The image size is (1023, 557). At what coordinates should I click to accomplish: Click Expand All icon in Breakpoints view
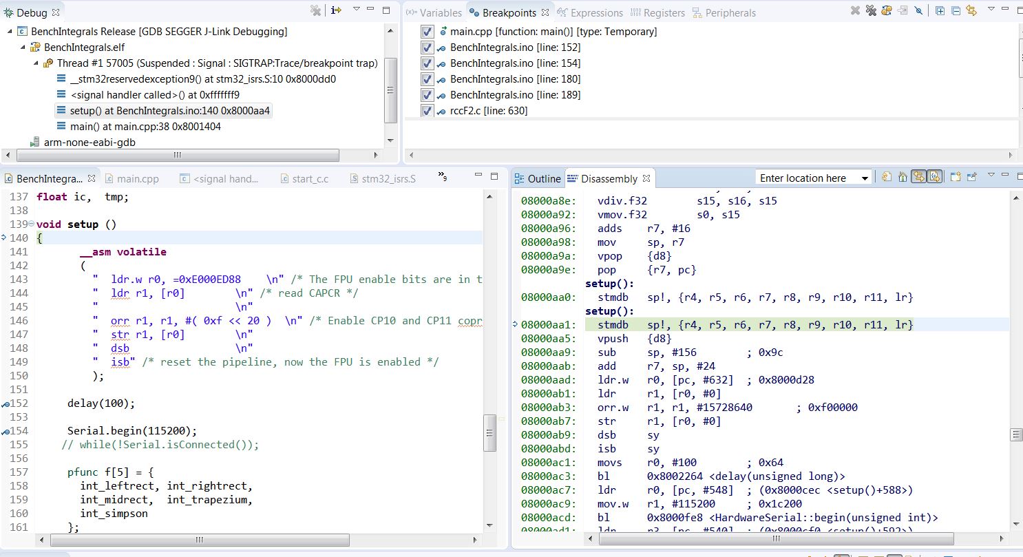pos(940,10)
